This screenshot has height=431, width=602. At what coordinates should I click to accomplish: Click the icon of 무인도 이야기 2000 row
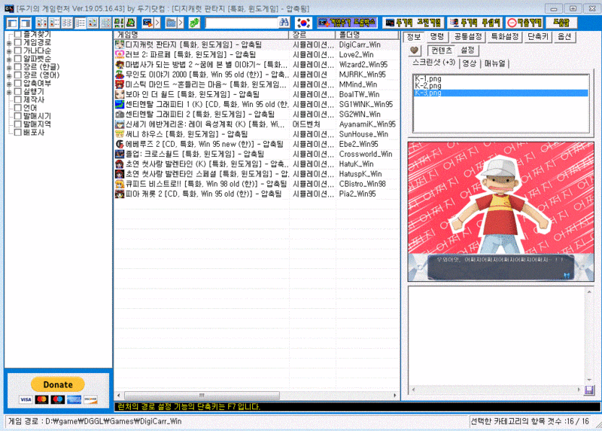[120, 75]
